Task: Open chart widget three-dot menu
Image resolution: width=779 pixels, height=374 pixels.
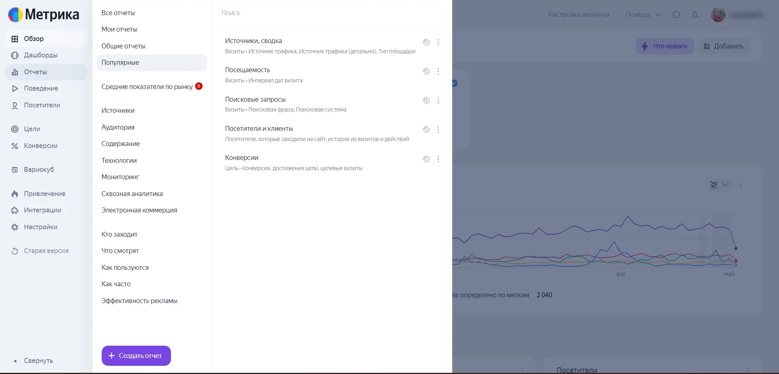Action: (x=740, y=185)
